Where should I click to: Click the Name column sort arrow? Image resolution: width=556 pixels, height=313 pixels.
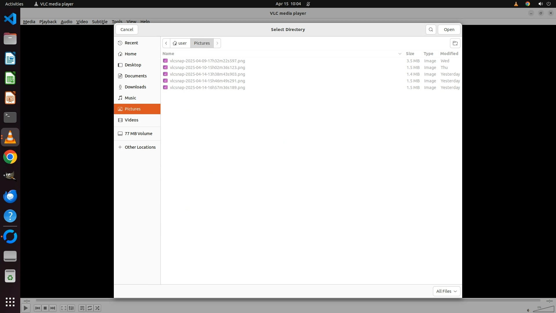(x=400, y=54)
